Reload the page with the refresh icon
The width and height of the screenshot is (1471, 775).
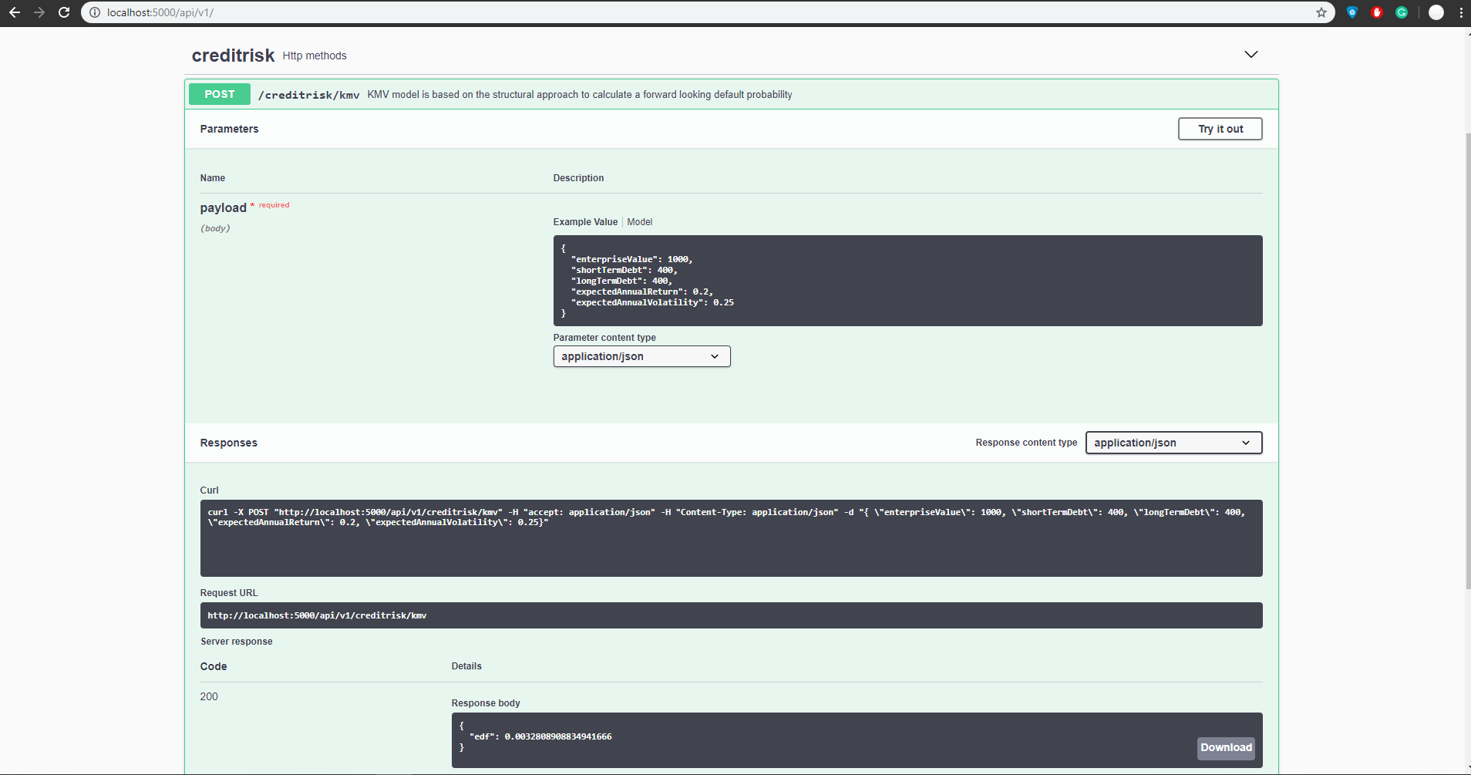pyautogui.click(x=64, y=12)
